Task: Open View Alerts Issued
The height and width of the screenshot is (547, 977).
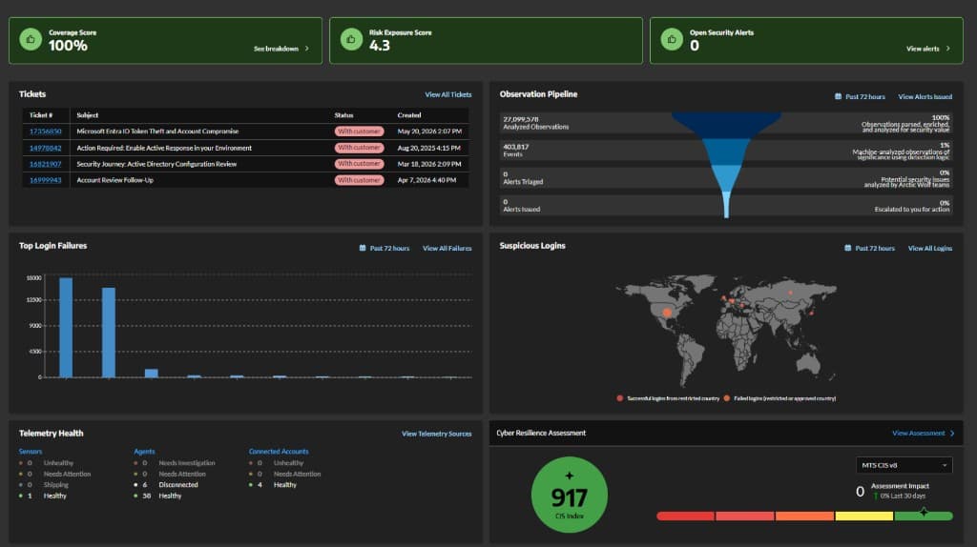Action: pyautogui.click(x=925, y=97)
